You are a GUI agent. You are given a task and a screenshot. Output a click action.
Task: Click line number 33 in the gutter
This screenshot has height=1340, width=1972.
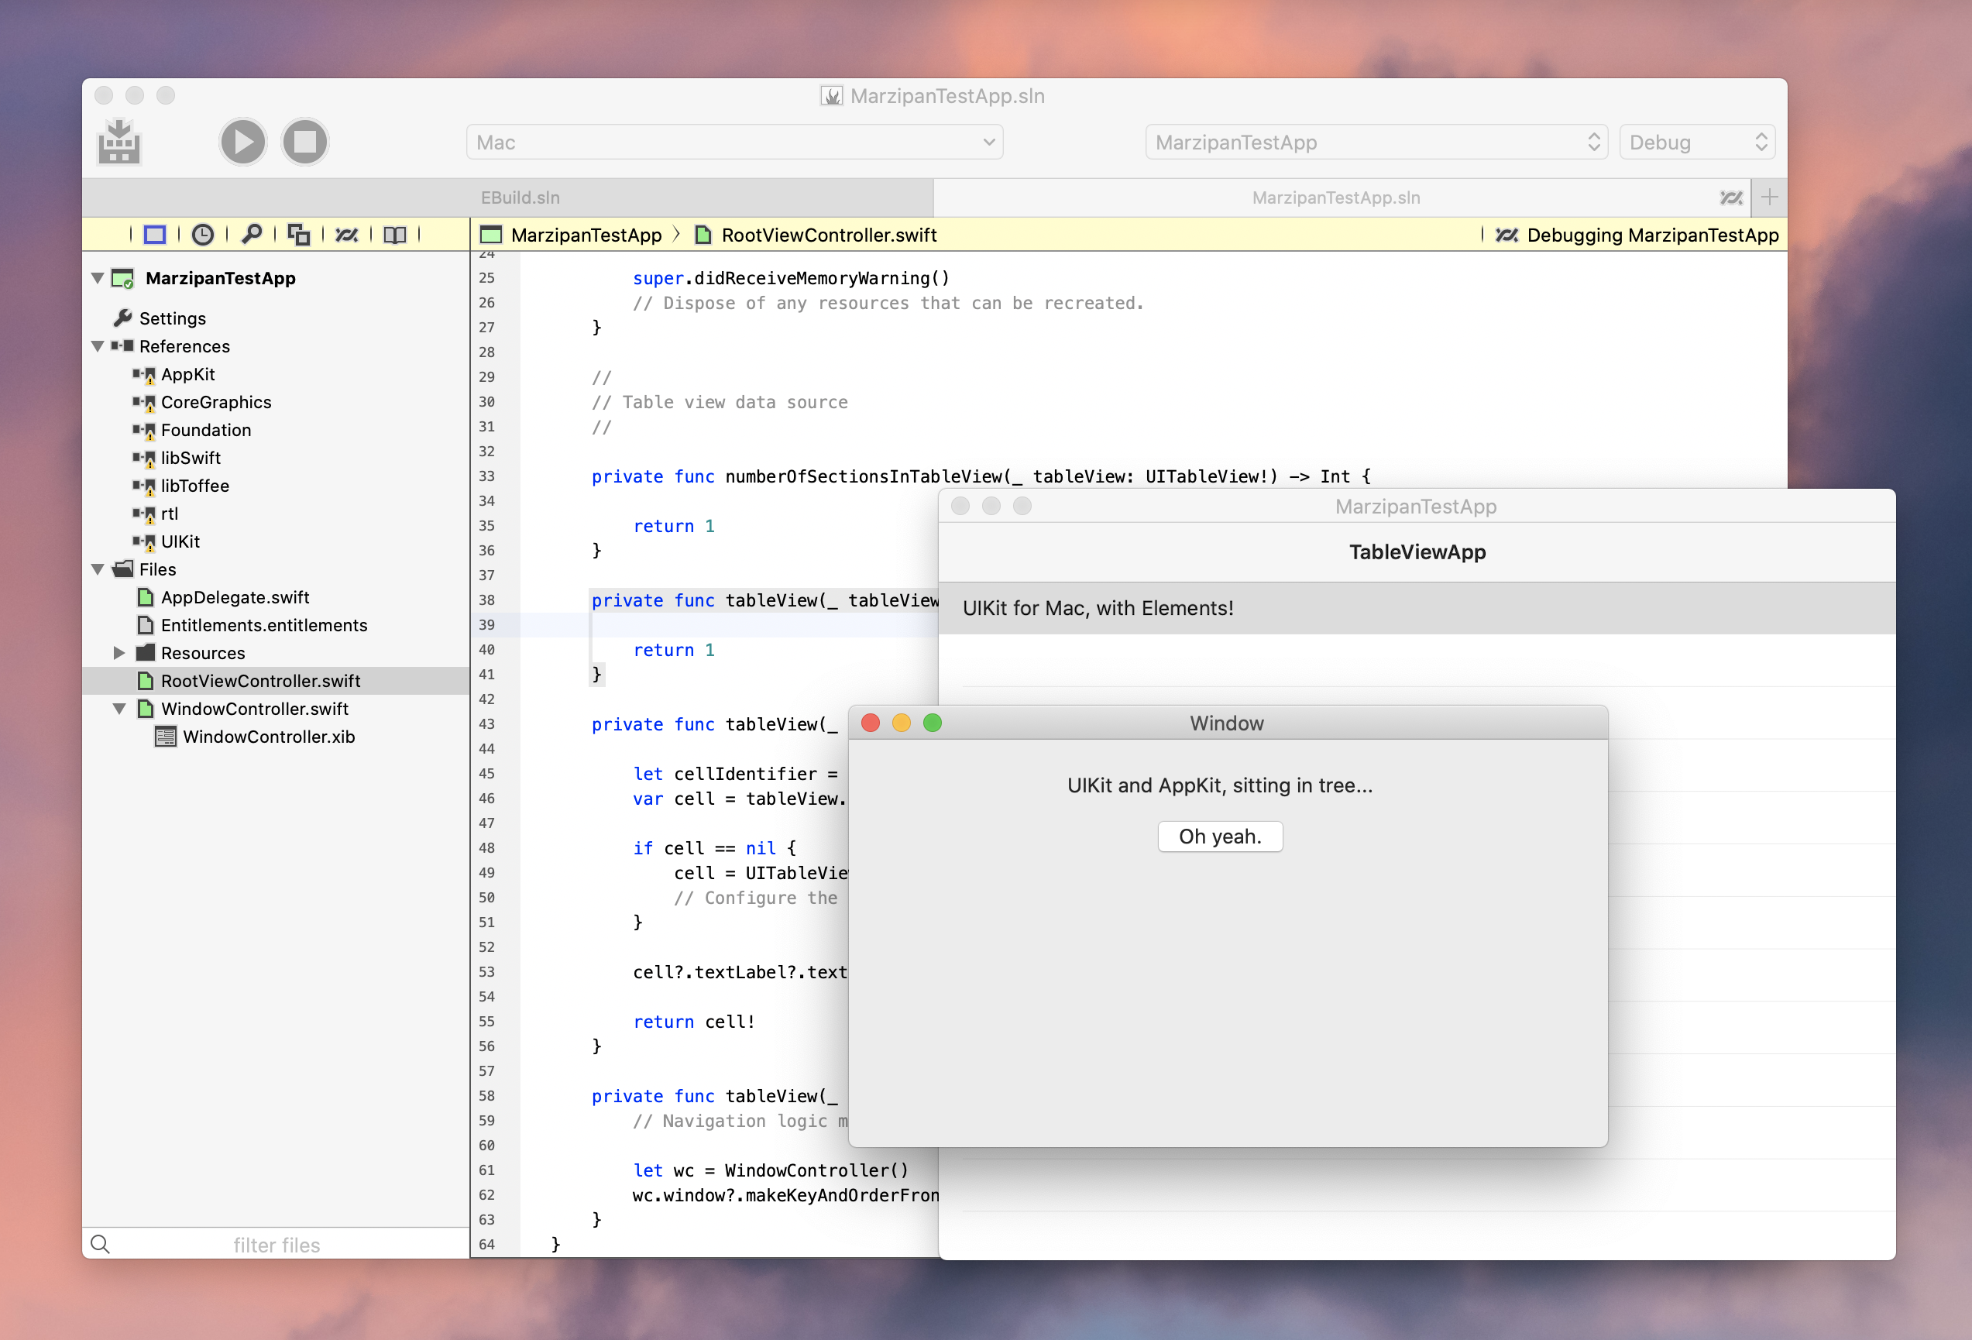pos(487,476)
